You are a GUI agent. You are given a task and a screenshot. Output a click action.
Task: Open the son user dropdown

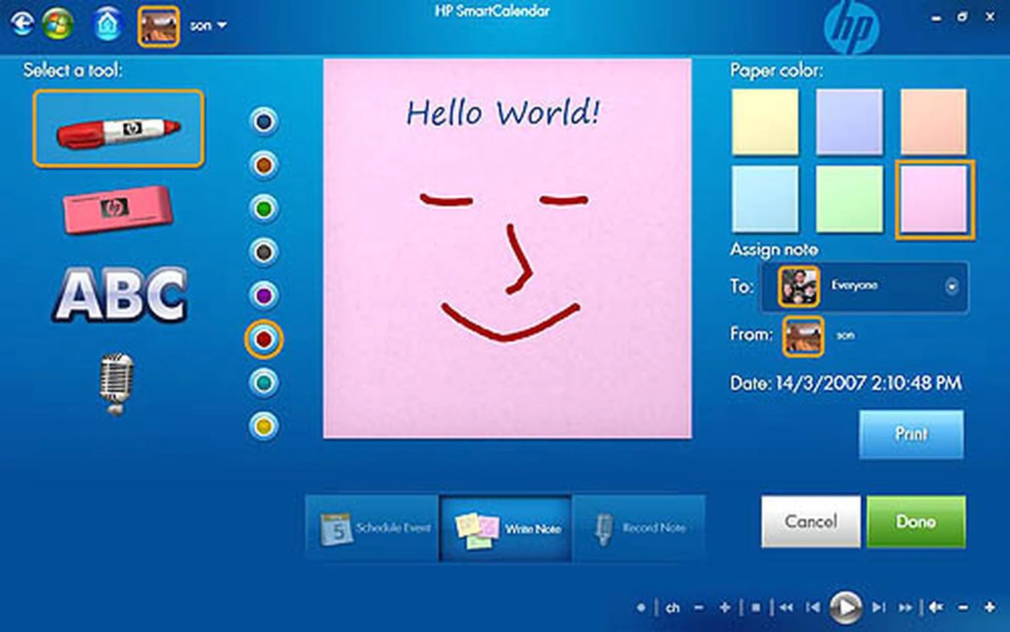click(x=208, y=25)
